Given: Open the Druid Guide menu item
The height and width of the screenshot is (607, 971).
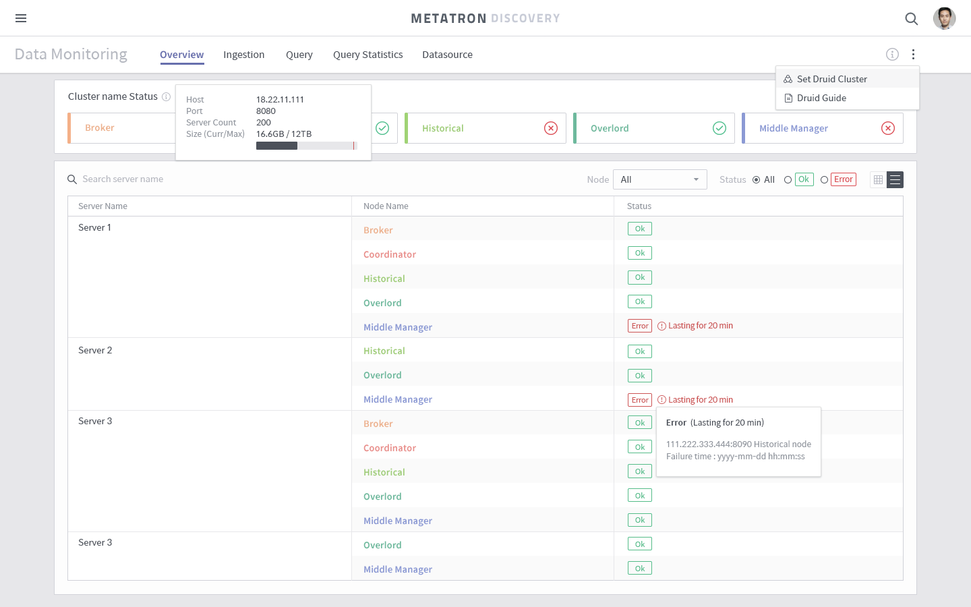Looking at the screenshot, I should [821, 98].
